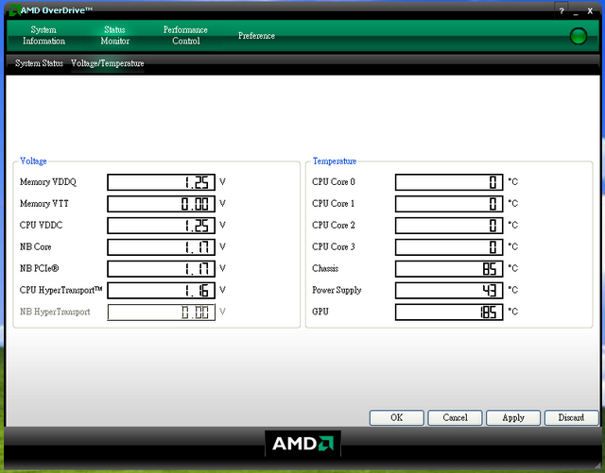
Task: Click the NB Core voltage field
Action: 162,247
